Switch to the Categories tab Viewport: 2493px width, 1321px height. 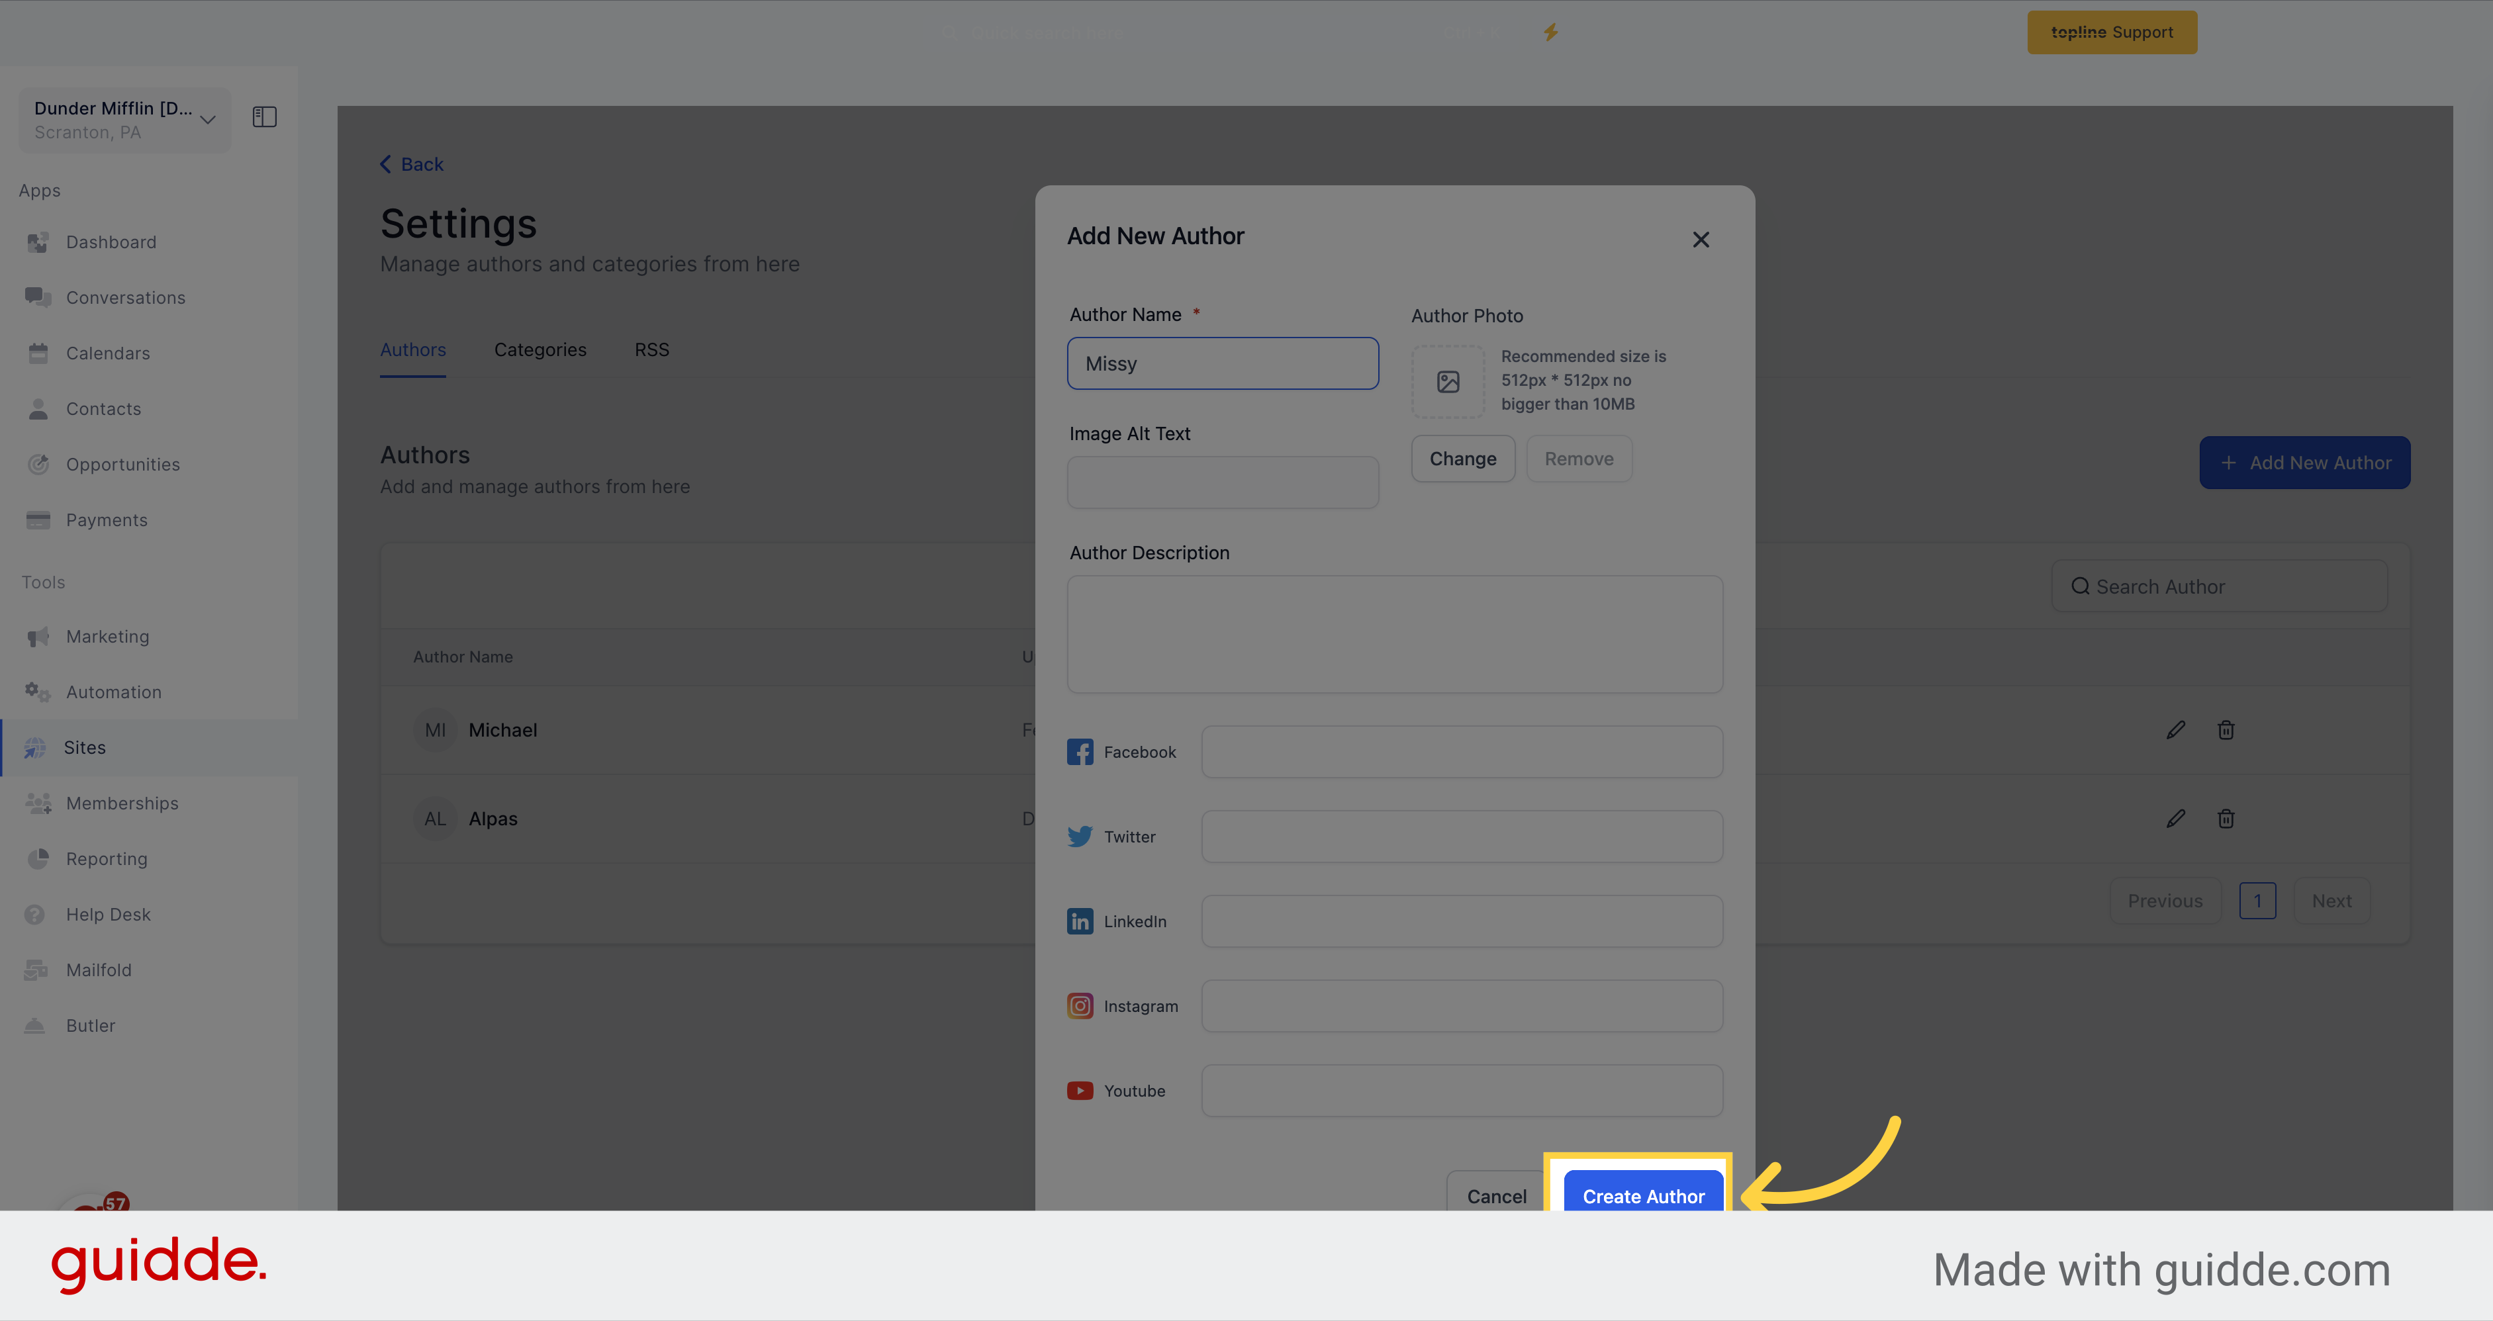540,349
